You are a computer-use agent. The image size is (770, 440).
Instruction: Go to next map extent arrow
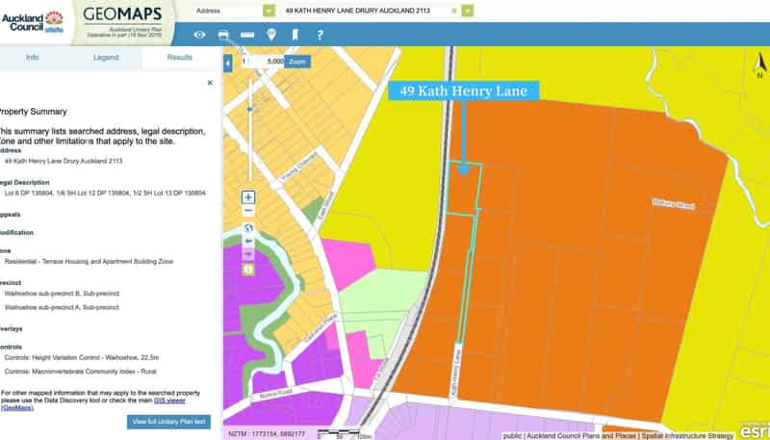click(248, 255)
